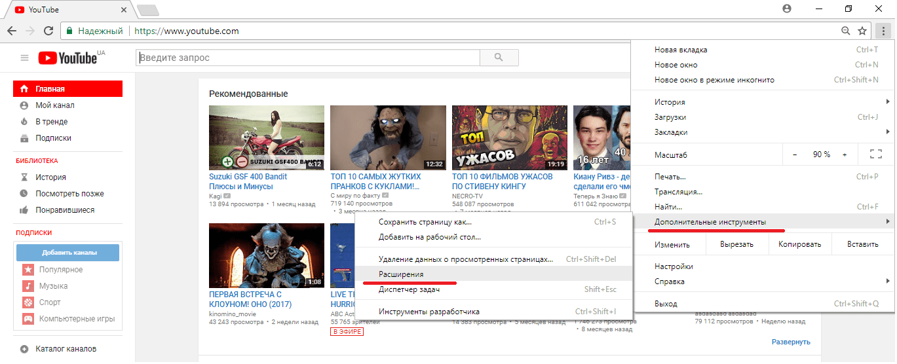The width and height of the screenshot is (897, 364).
Task: Toggle fullscreen mode icon in the zoom row
Action: [875, 155]
